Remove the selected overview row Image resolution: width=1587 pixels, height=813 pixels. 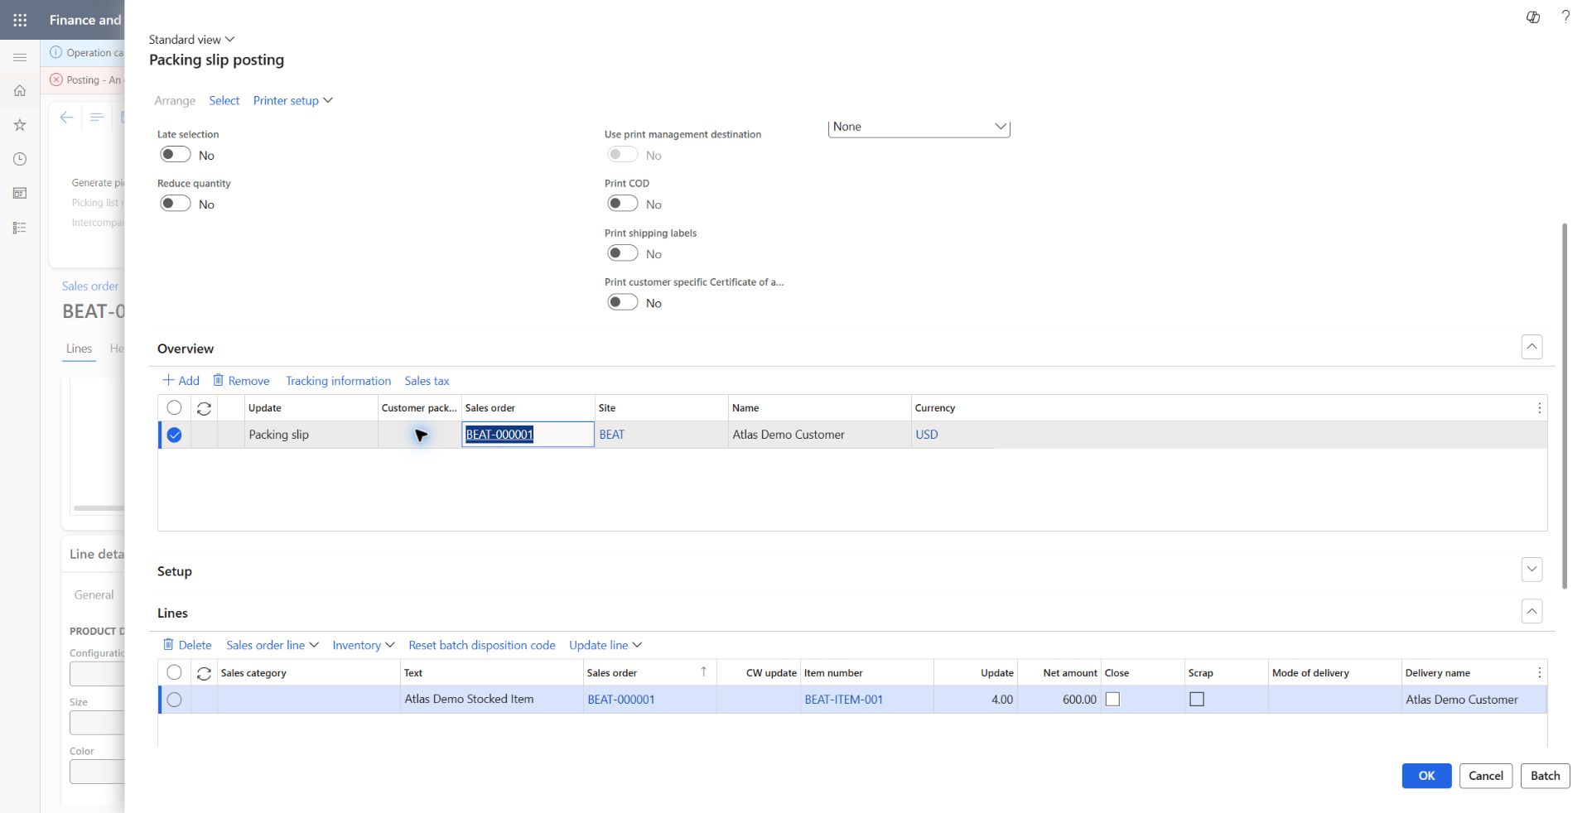(x=241, y=381)
